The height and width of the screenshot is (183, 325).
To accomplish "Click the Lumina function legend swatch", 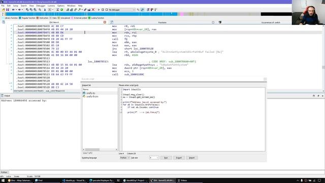I will (89, 18).
